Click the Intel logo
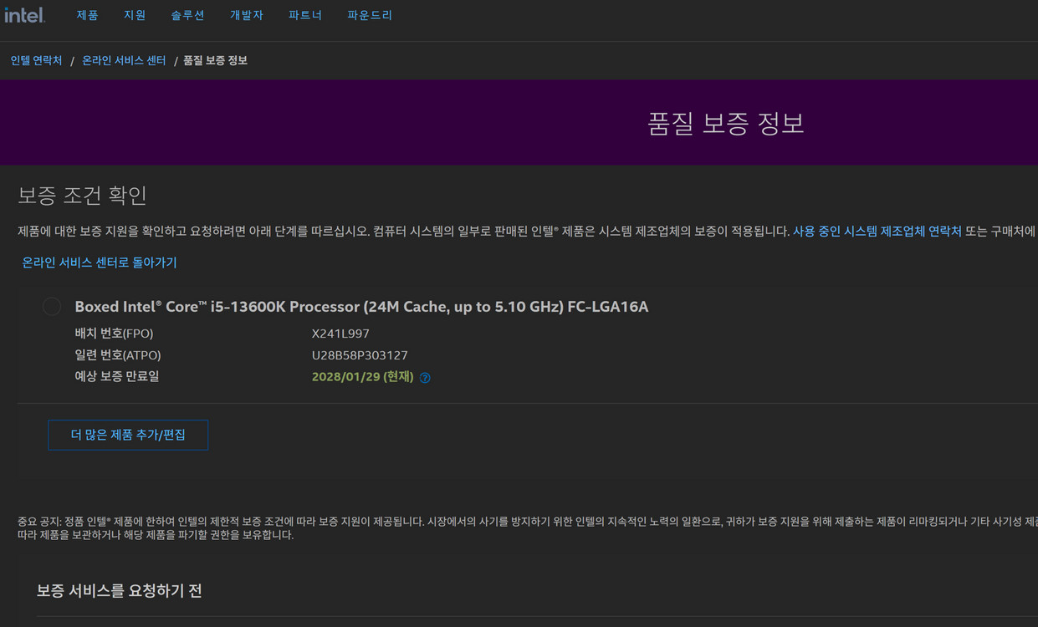1038x627 pixels. point(25,14)
